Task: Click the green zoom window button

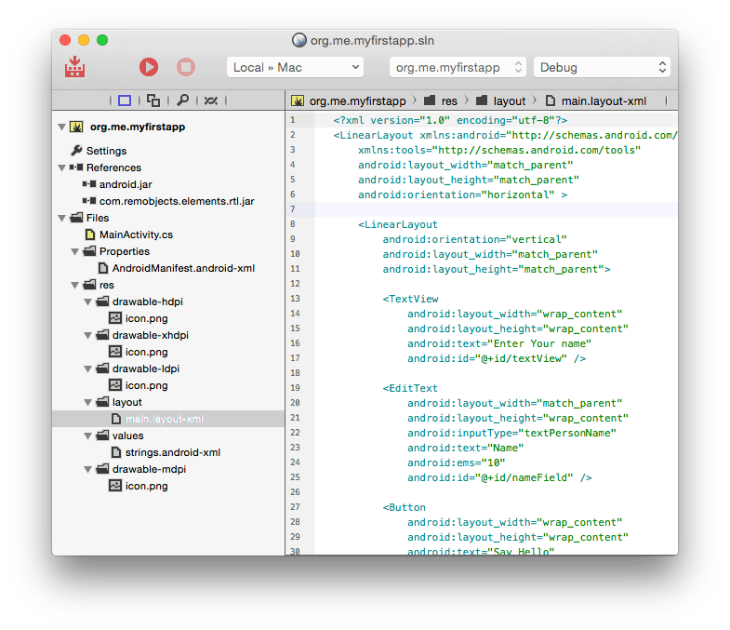Action: point(102,40)
